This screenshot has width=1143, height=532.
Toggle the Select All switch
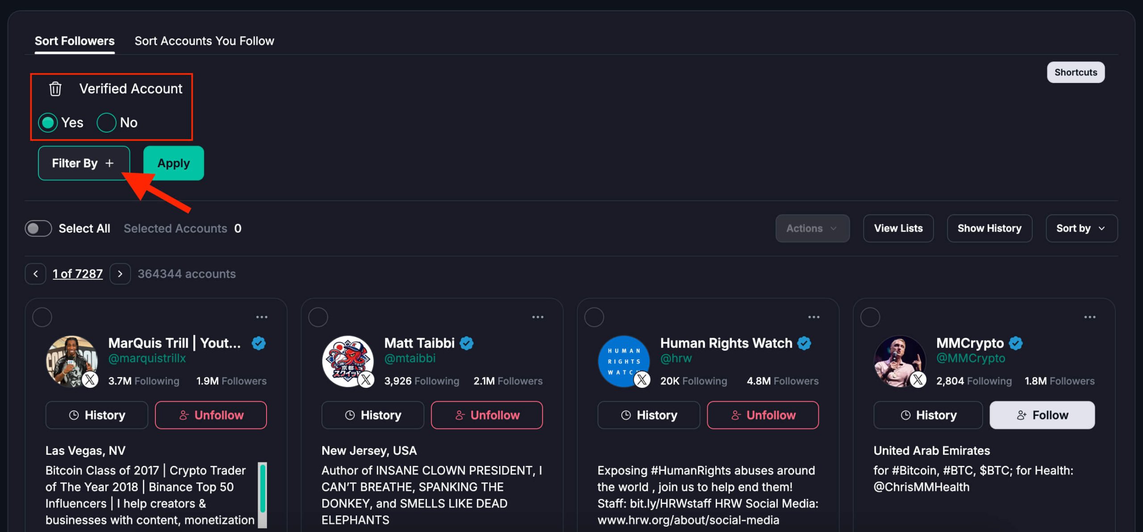coord(38,229)
